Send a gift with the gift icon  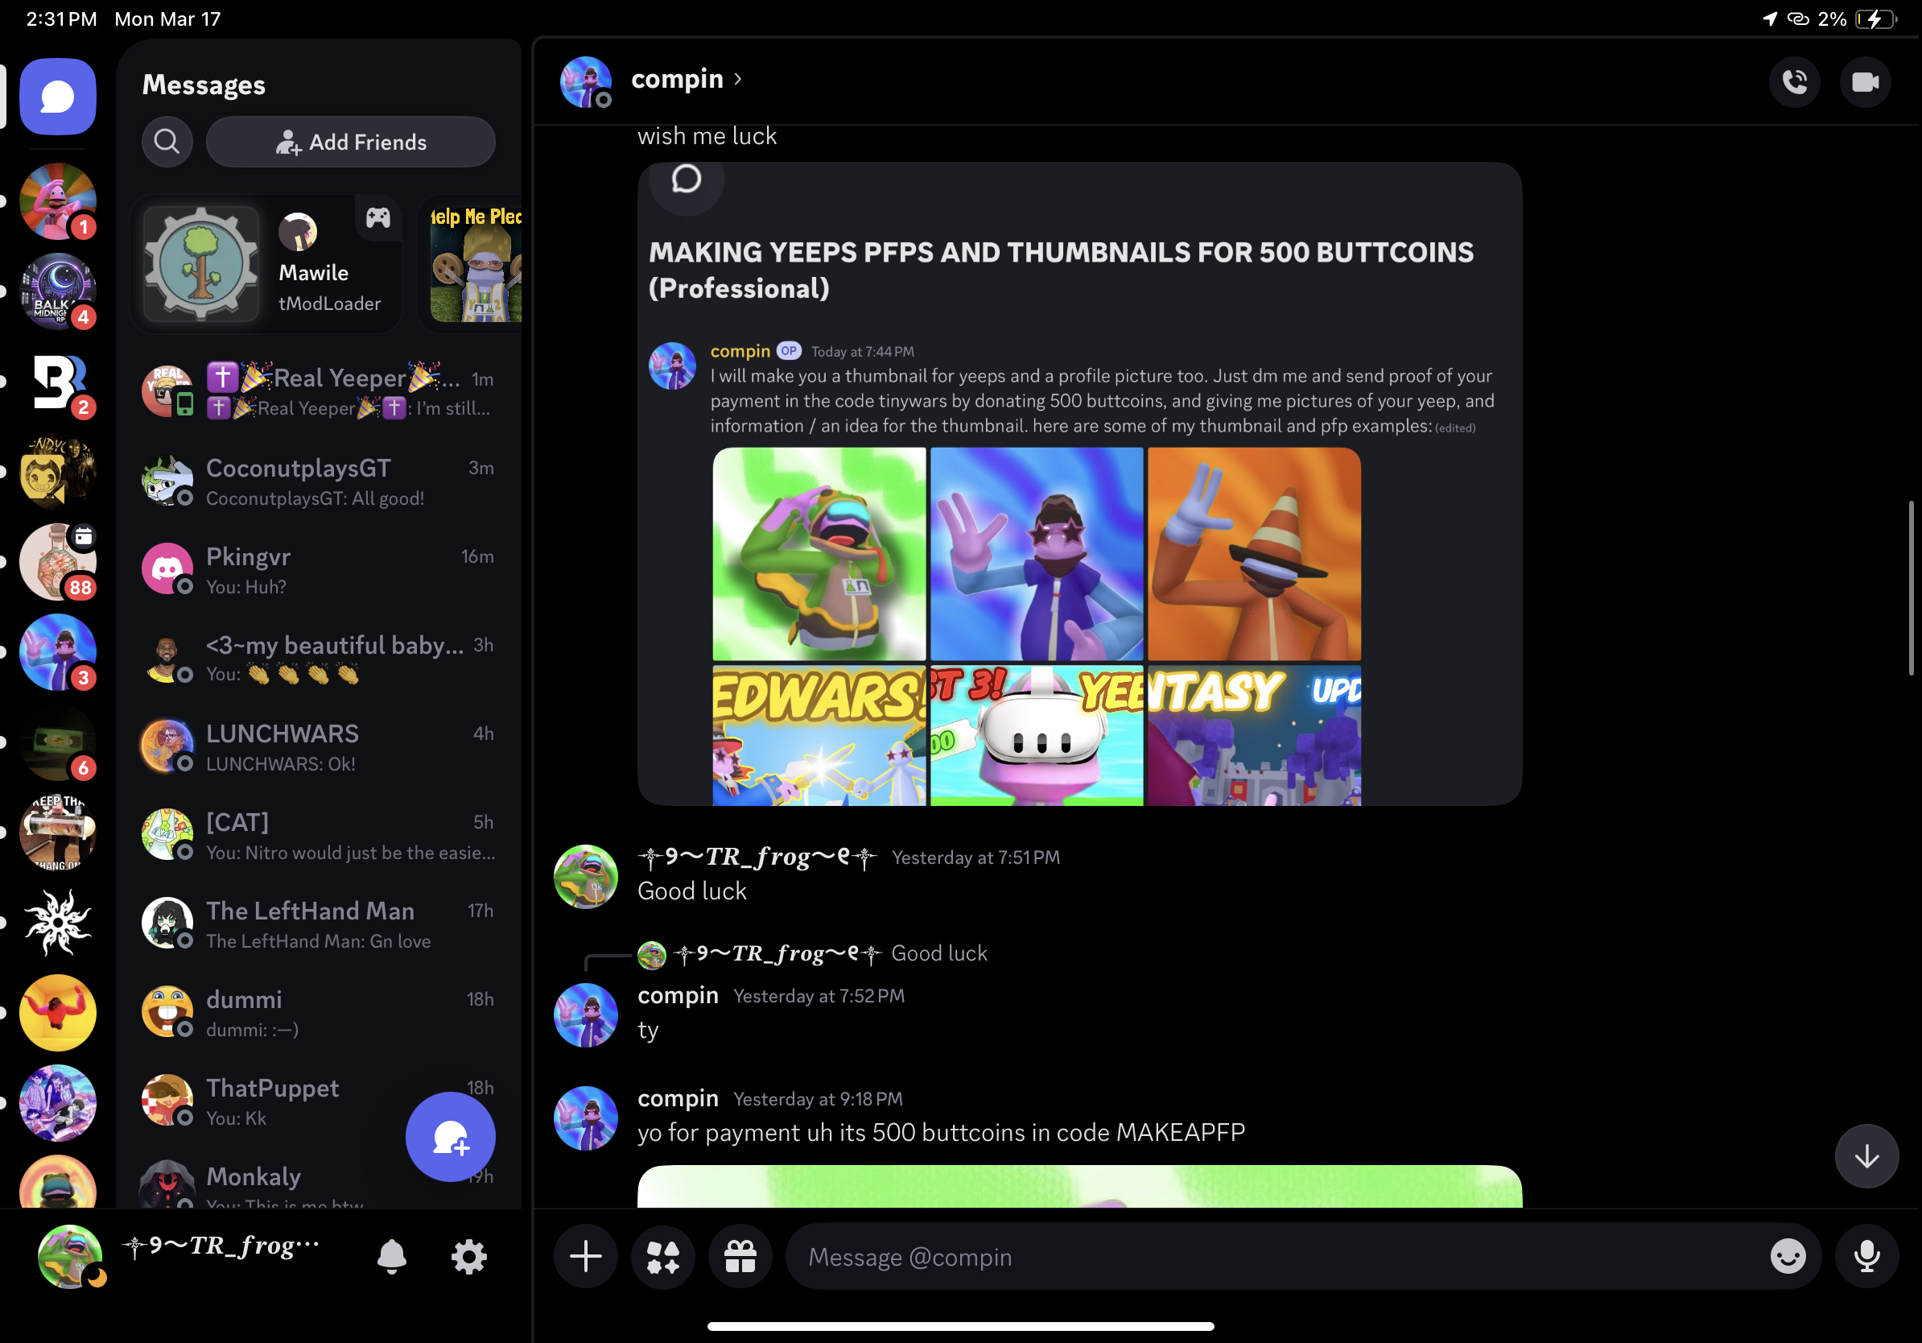click(x=740, y=1256)
